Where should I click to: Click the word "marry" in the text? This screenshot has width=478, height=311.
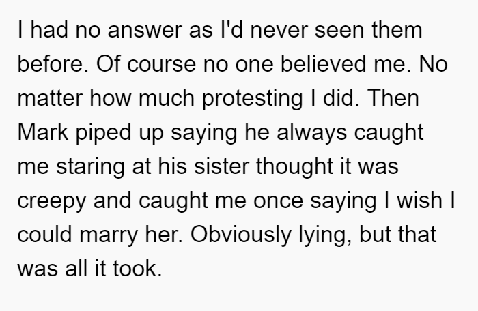[109, 236]
